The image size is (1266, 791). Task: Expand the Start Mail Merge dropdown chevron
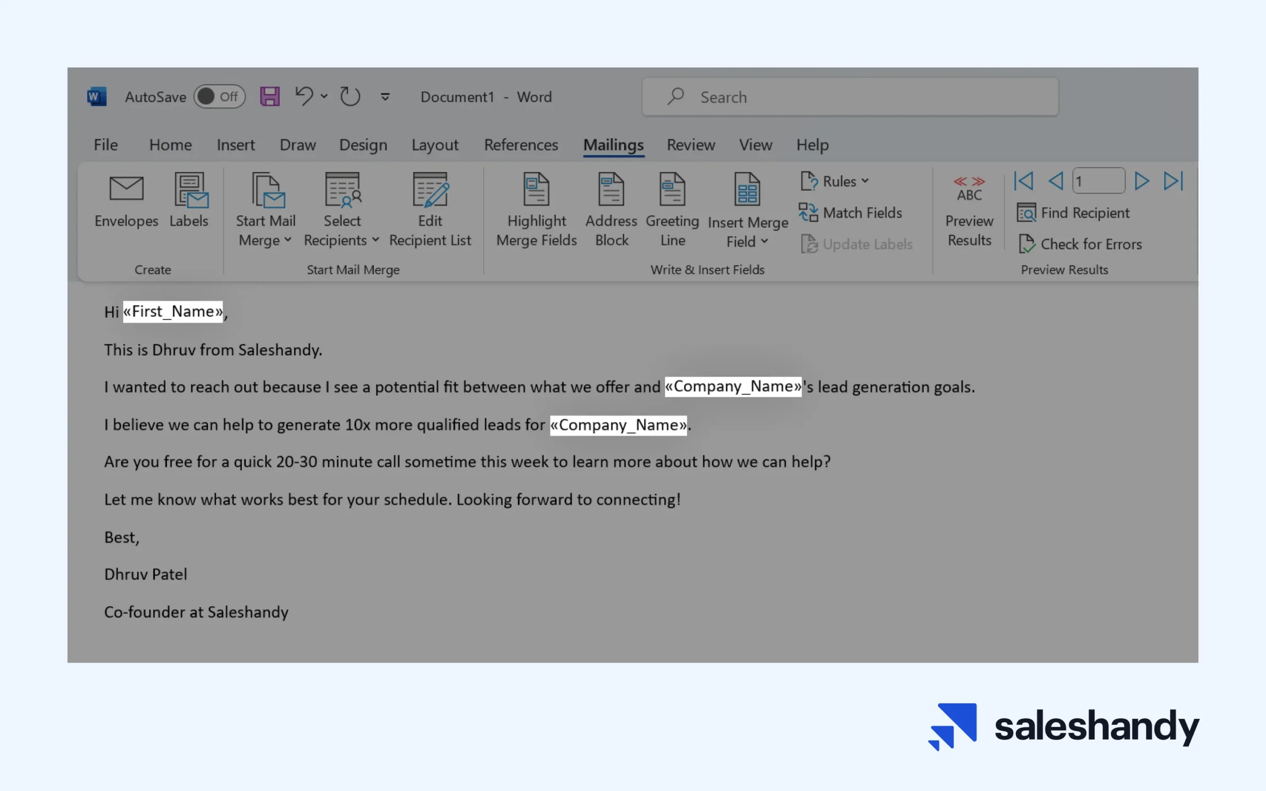click(x=287, y=240)
